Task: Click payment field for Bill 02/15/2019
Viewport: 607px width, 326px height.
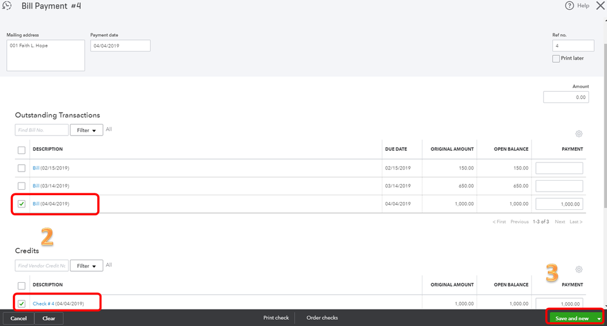Action: [559, 168]
